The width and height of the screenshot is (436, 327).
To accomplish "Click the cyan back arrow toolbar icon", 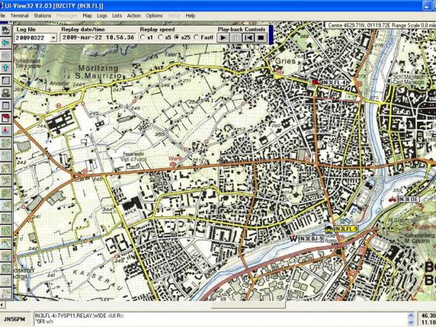I will tap(6, 42).
